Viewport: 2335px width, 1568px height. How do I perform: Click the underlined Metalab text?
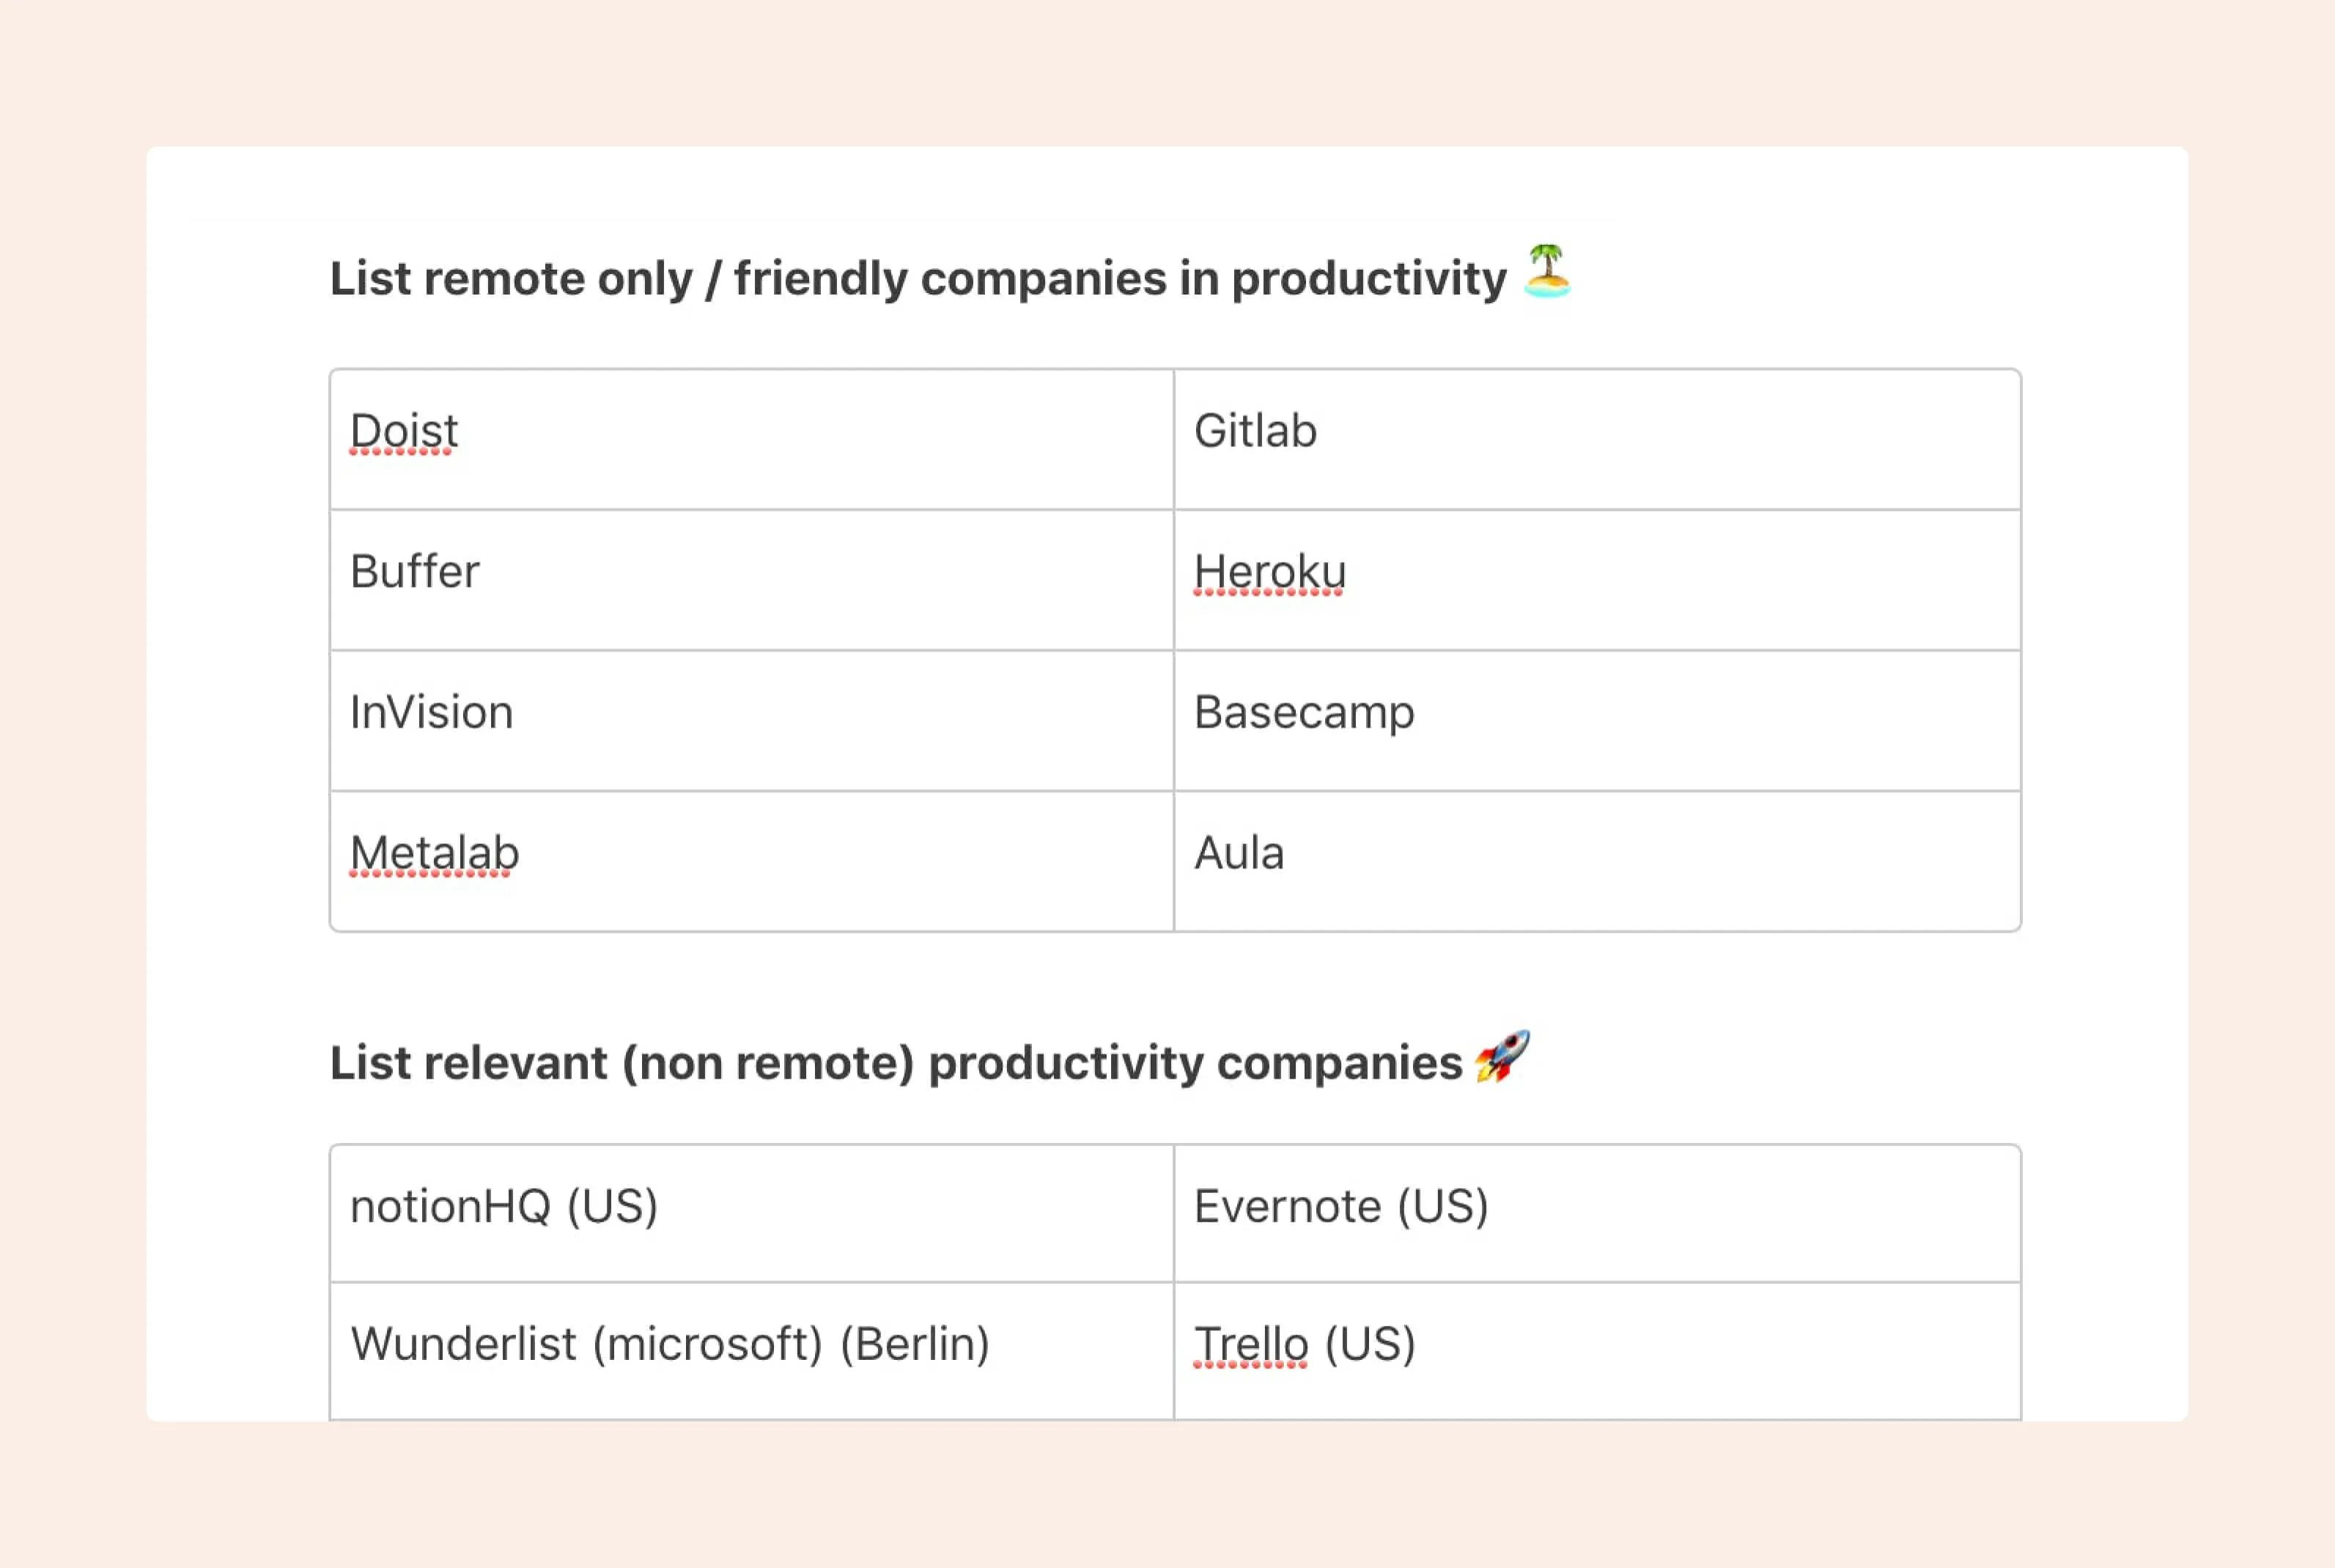tap(434, 854)
